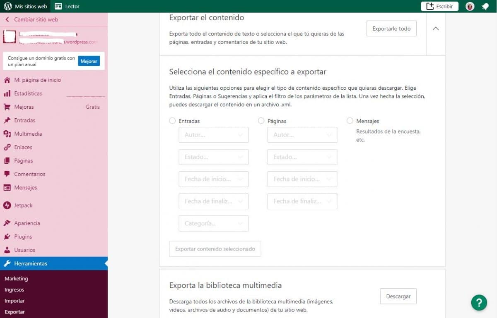This screenshot has height=318, width=497.
Task: Click the Escribir button
Action: [440, 6]
